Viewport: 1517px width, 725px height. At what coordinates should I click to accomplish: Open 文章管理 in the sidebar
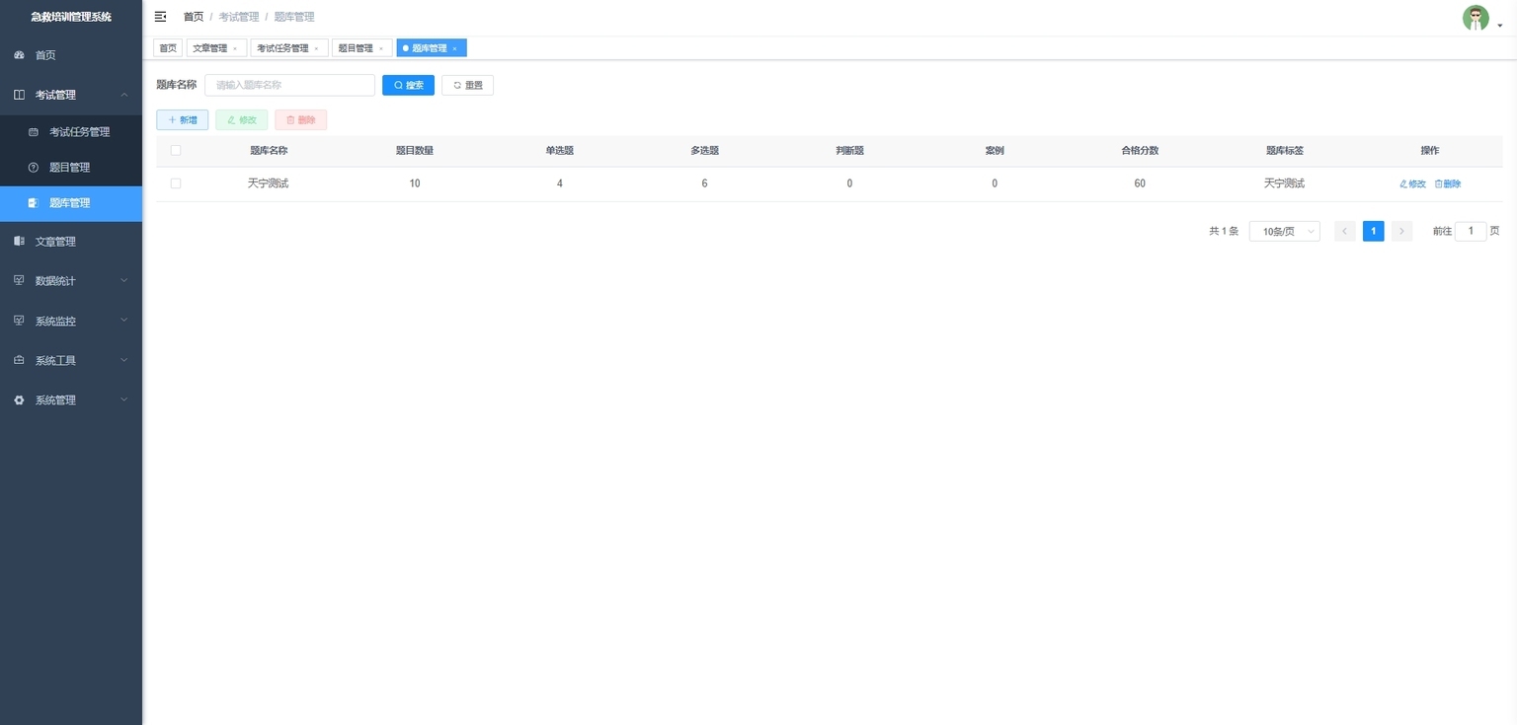(x=71, y=242)
